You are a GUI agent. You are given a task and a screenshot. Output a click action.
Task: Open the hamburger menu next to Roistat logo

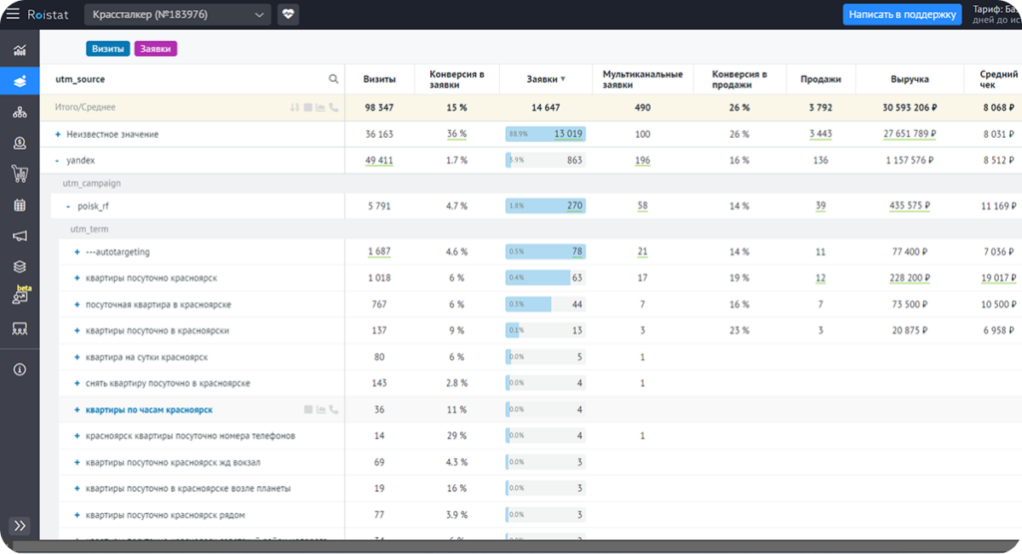pyautogui.click(x=12, y=14)
